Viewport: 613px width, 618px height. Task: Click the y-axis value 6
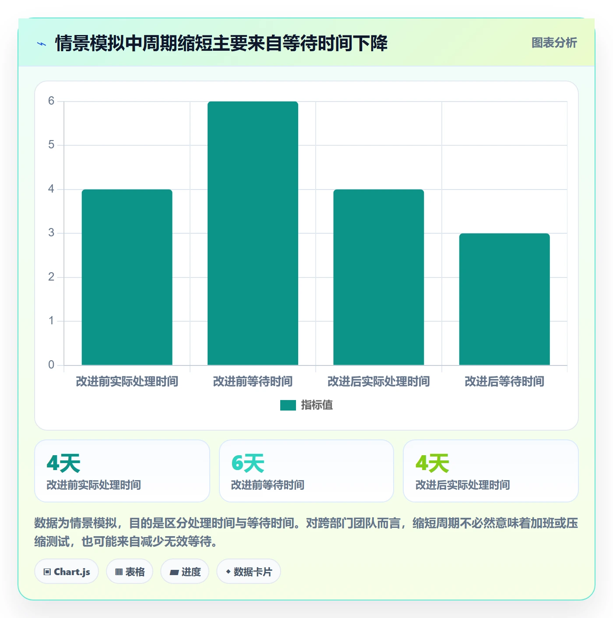tap(51, 101)
